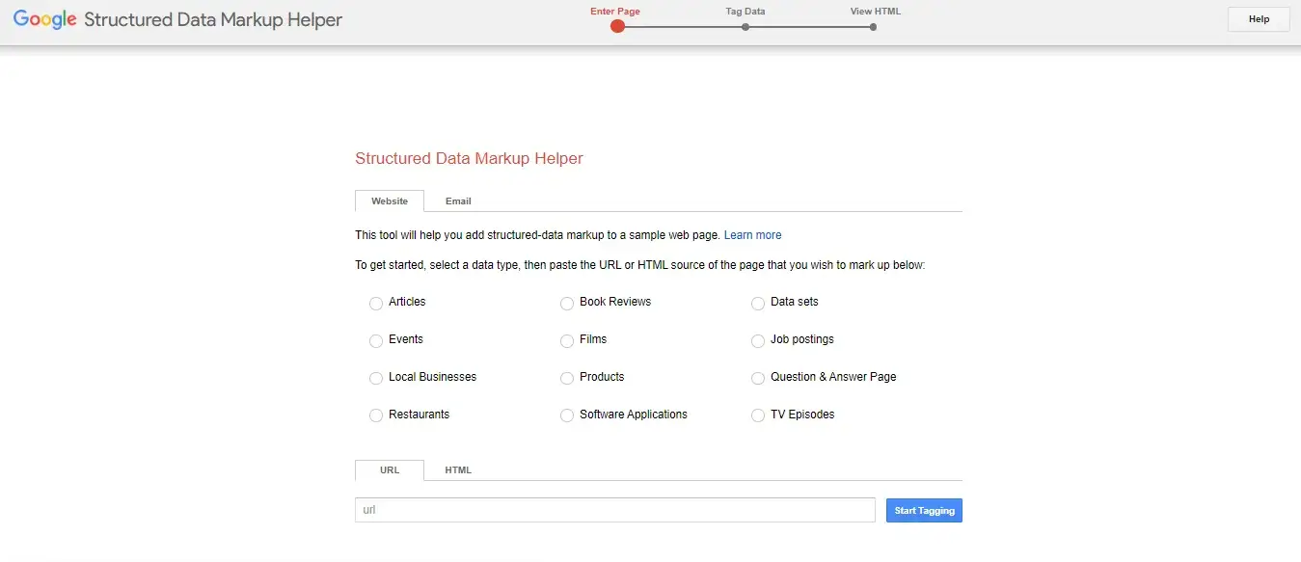
Task: Select the Films data type
Action: (x=567, y=340)
